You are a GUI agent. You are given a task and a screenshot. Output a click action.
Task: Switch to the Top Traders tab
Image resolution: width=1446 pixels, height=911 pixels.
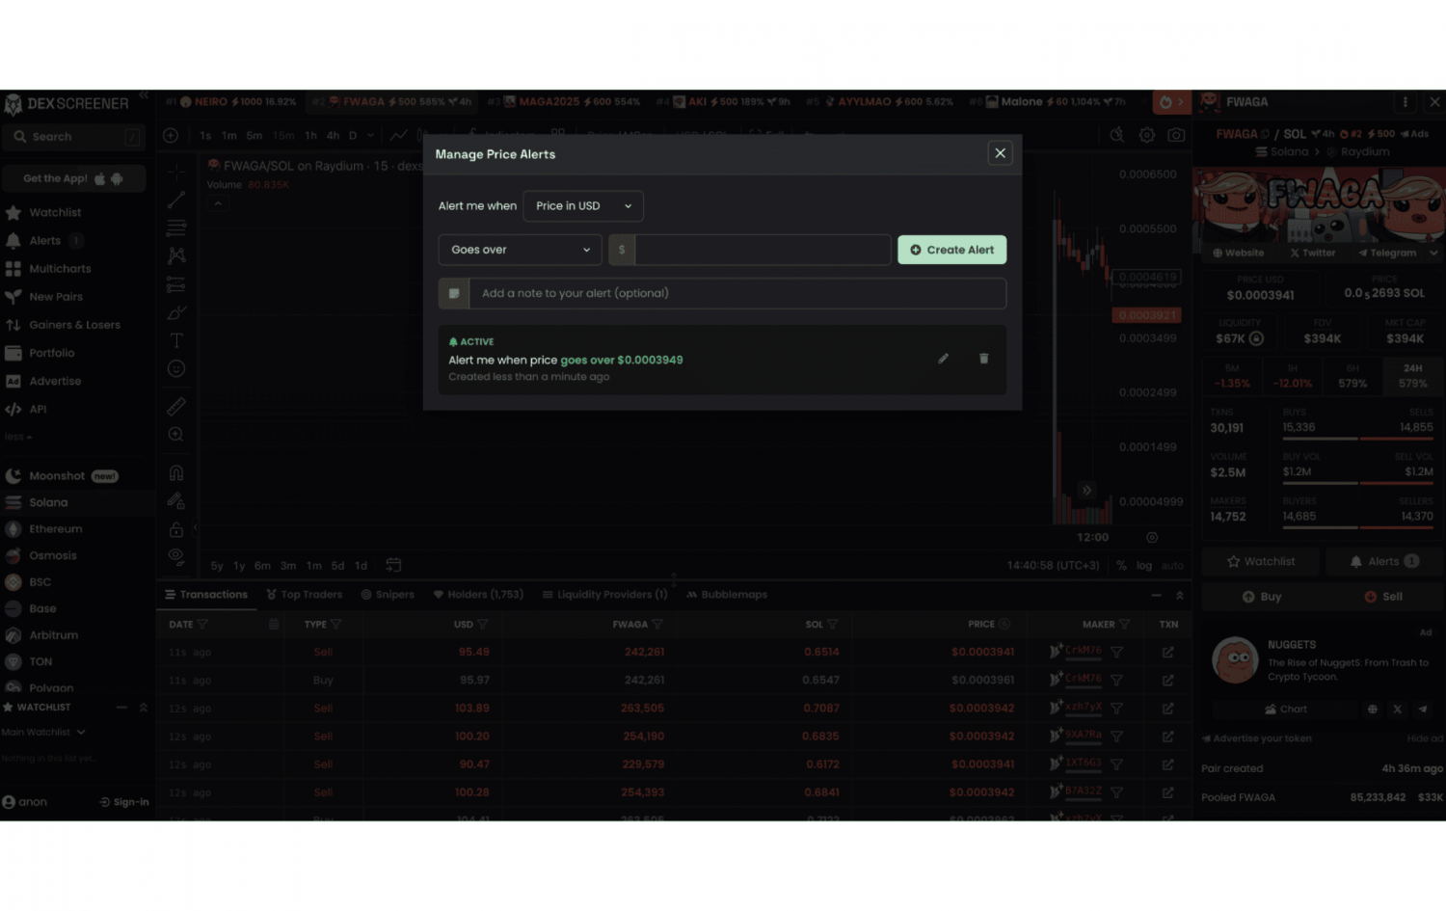pyautogui.click(x=305, y=594)
